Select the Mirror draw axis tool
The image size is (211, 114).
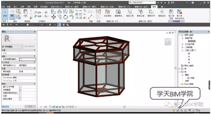pos(71,11)
